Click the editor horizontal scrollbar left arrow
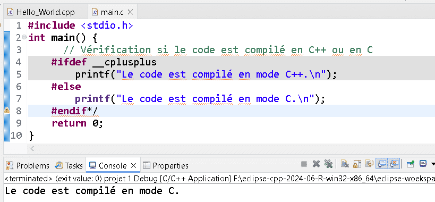This screenshot has width=435, height=202. click(32, 149)
